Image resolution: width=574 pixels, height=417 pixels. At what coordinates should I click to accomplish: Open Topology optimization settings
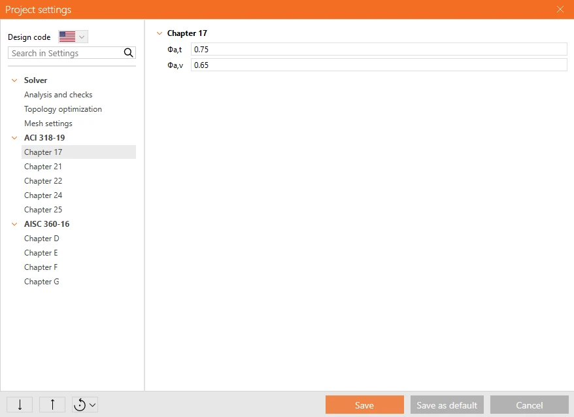[x=63, y=109]
